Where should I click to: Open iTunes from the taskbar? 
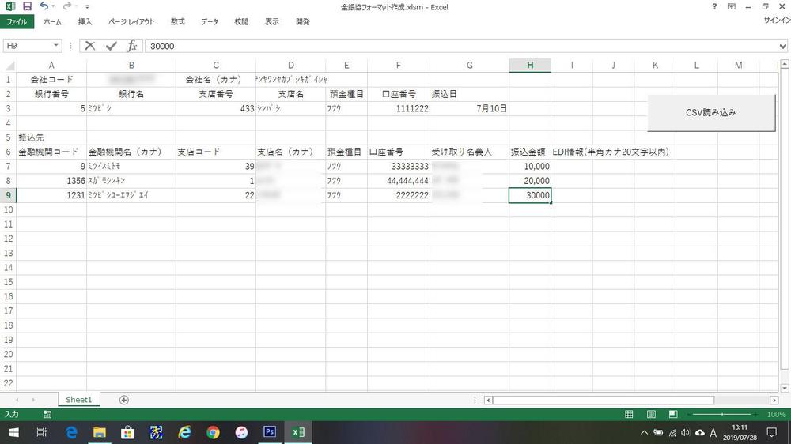241,432
